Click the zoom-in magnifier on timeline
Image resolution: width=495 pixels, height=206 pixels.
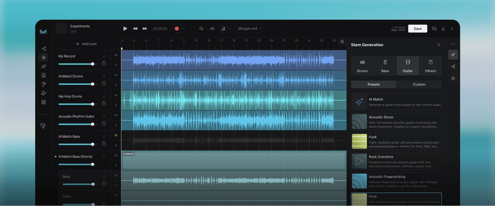click(342, 42)
